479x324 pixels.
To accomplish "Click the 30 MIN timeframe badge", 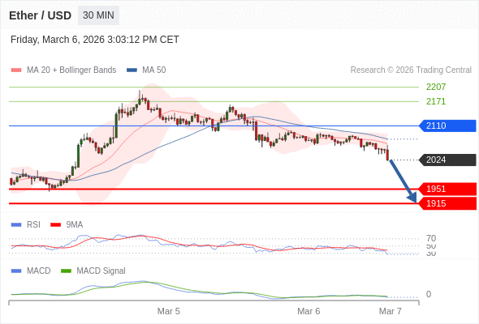I will (x=98, y=15).
